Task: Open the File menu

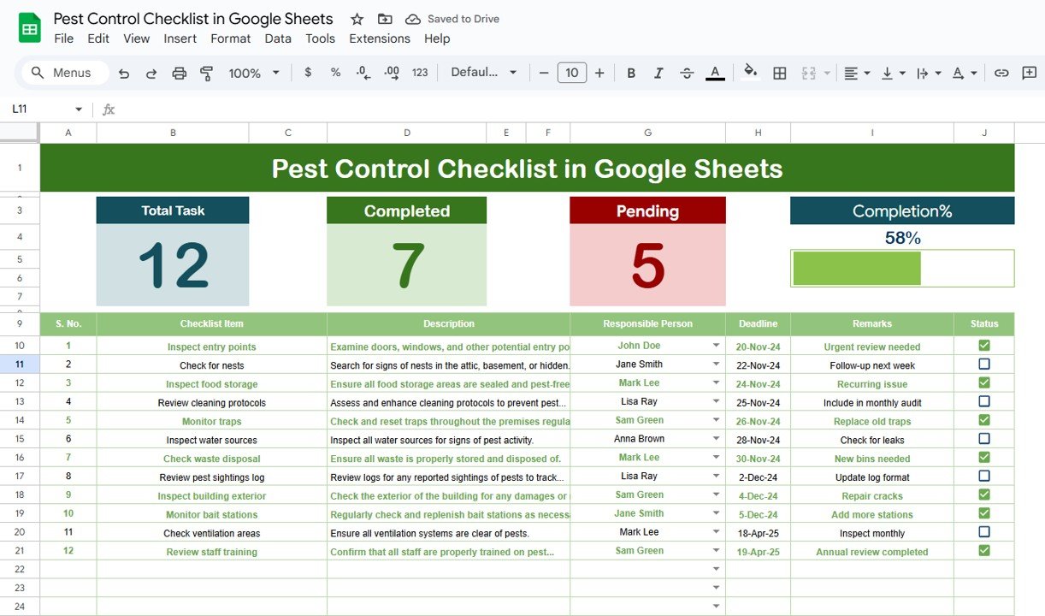Action: tap(63, 38)
